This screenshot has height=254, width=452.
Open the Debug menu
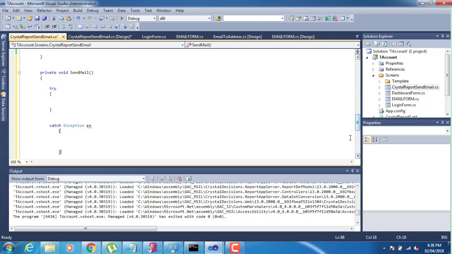click(93, 11)
